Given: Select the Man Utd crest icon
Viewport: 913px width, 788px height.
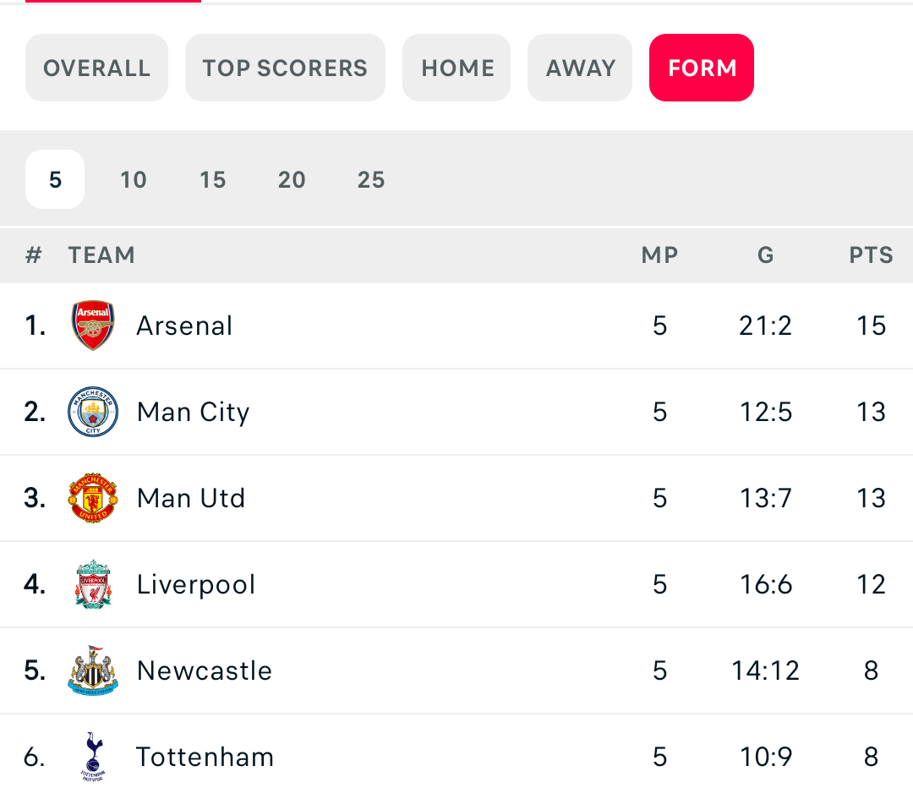Looking at the screenshot, I should pyautogui.click(x=93, y=498).
